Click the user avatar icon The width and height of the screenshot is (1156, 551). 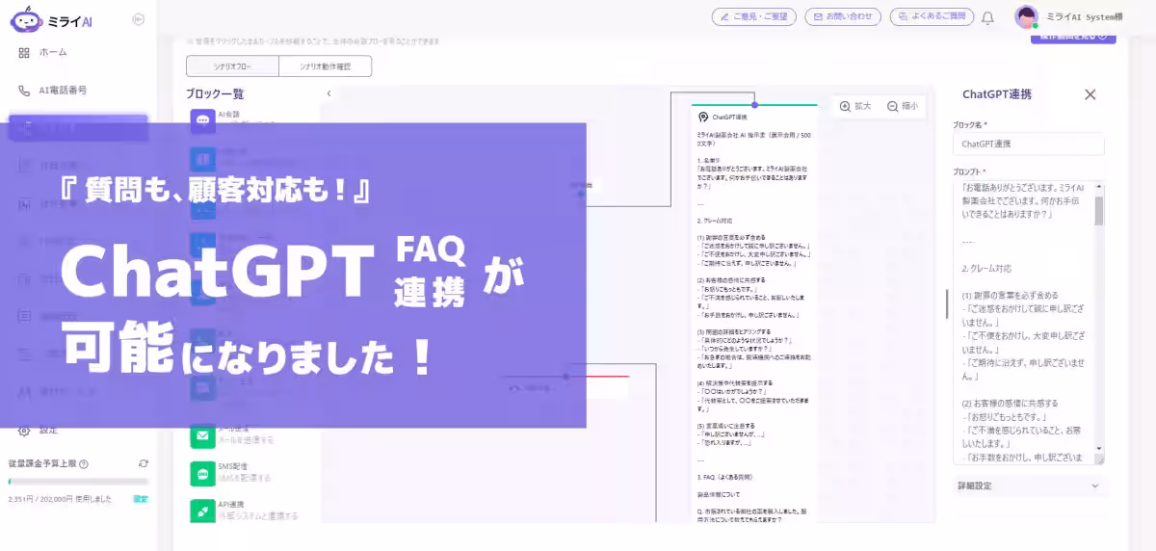1027,16
